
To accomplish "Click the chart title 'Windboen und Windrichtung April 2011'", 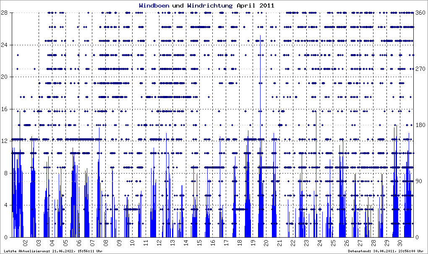I will 206,5.
